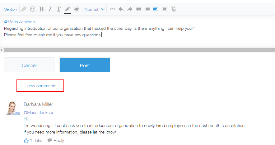275x145 pixels.
Task: Open the background color palette
Action: tap(76, 9)
